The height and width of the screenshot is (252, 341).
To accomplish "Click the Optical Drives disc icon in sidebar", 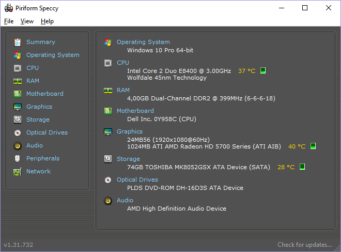I will click(18, 132).
